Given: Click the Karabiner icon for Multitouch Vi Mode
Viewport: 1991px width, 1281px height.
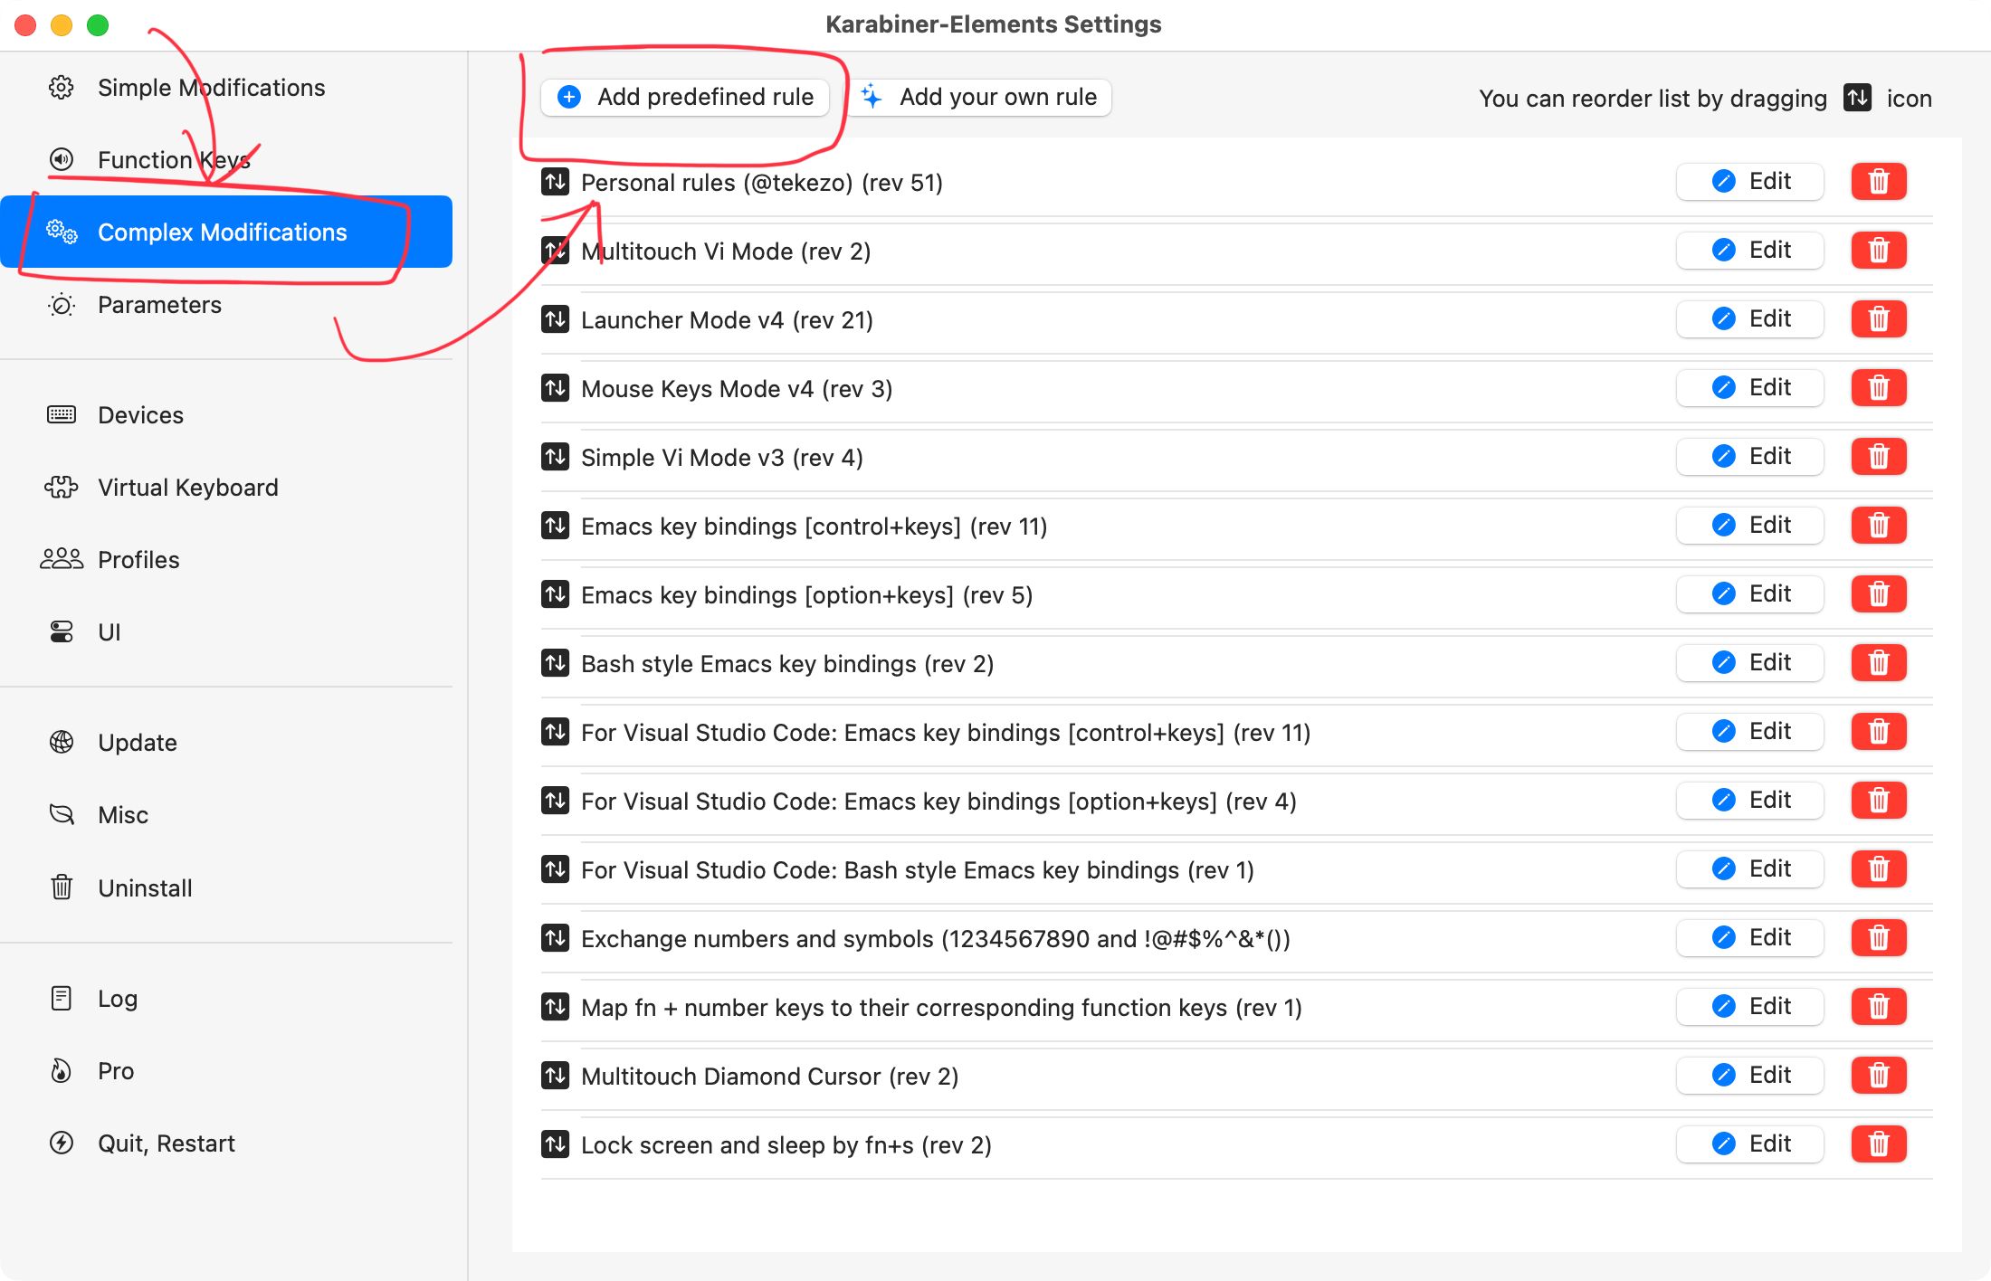Looking at the screenshot, I should click(x=556, y=251).
